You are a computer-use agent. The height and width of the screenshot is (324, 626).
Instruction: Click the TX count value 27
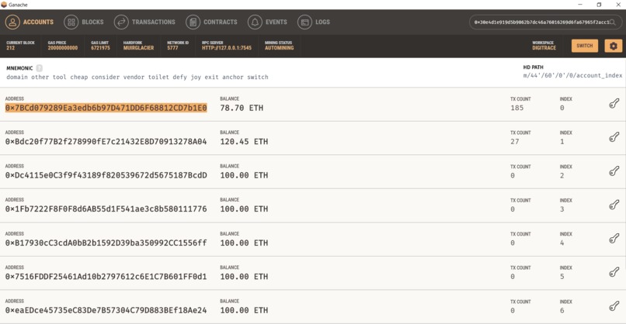click(x=515, y=142)
